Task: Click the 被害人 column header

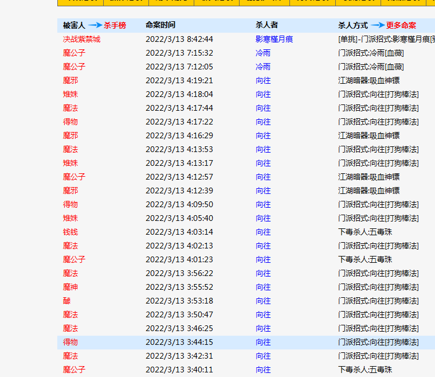Action: coord(74,26)
